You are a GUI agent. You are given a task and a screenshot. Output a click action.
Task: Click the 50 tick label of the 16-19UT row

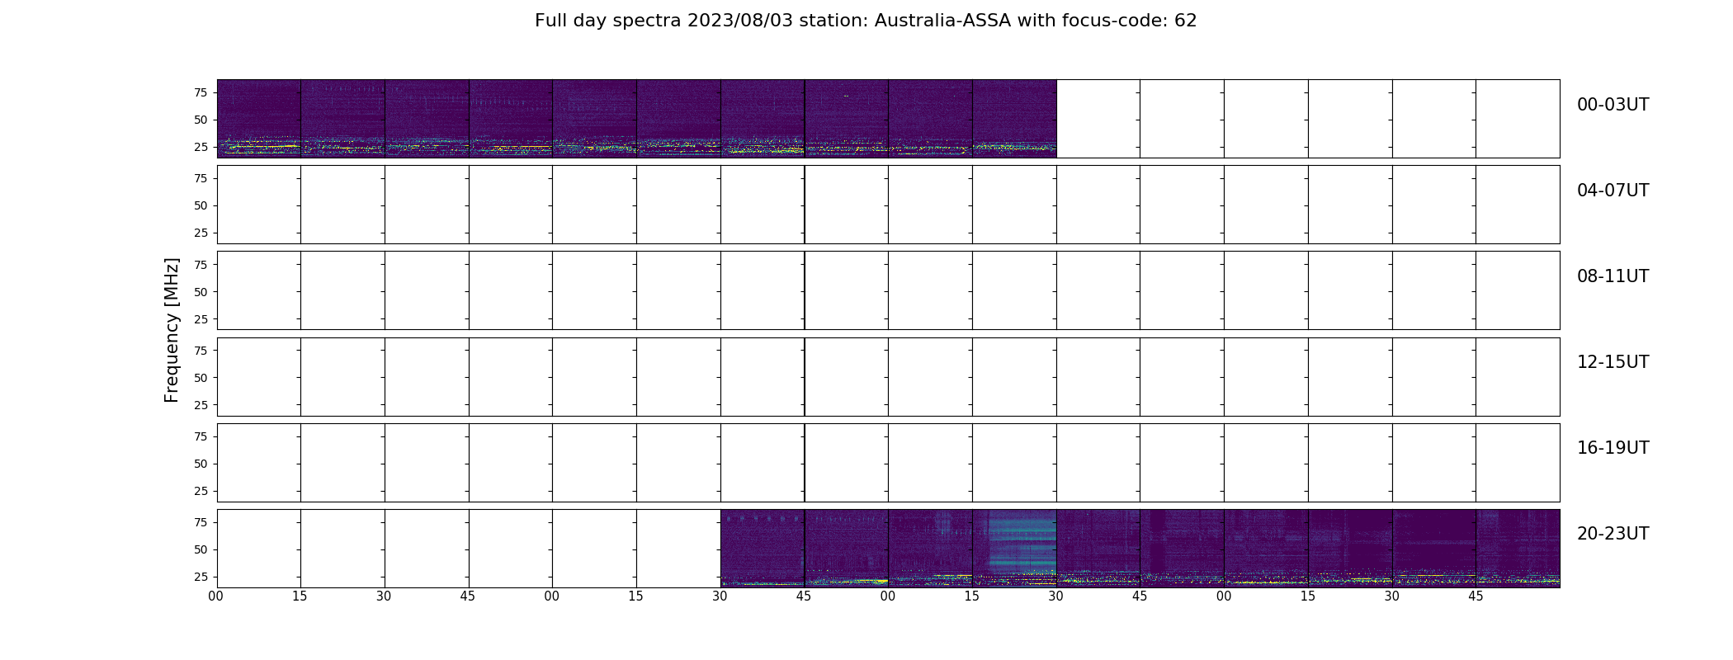click(201, 464)
